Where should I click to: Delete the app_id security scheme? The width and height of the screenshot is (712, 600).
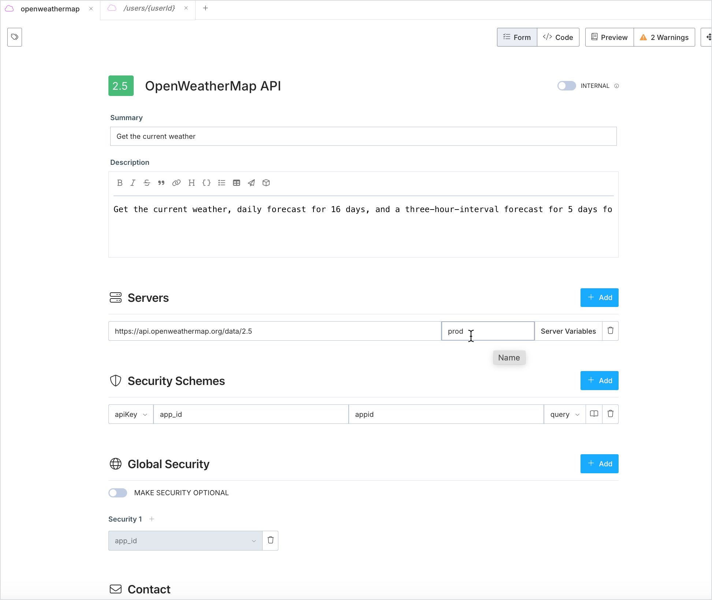click(x=611, y=414)
